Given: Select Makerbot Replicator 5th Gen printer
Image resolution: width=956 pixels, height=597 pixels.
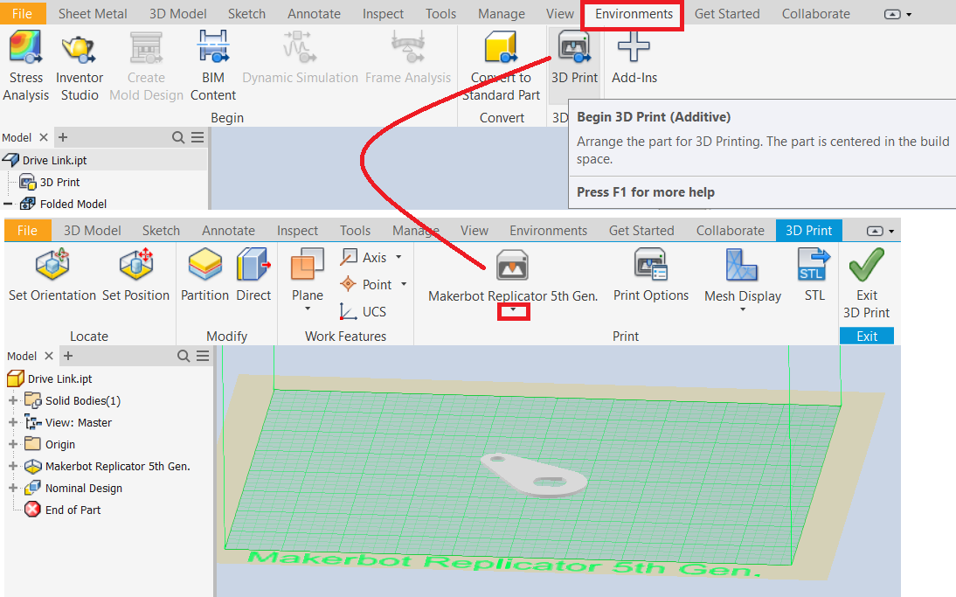Looking at the screenshot, I should pyautogui.click(x=511, y=274).
